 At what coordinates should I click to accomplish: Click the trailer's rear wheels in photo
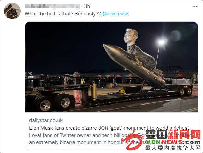tap(185, 91)
